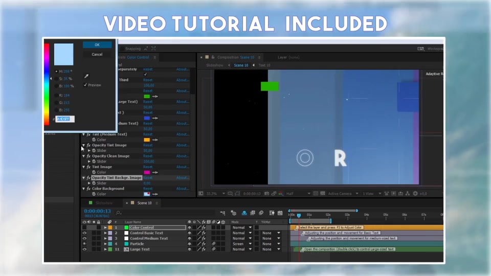
Task: Toggle the Preview checkbox in color picker
Action: tap(85, 85)
